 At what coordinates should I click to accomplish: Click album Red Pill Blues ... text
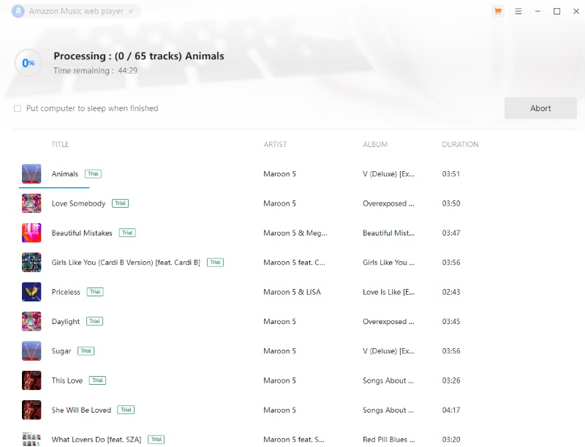tap(388, 439)
